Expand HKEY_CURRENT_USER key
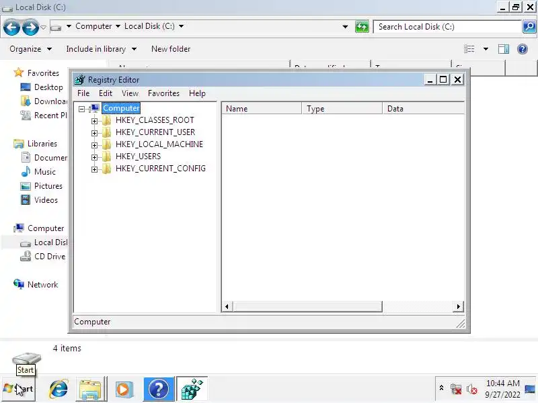538x403 pixels. pyautogui.click(x=94, y=133)
